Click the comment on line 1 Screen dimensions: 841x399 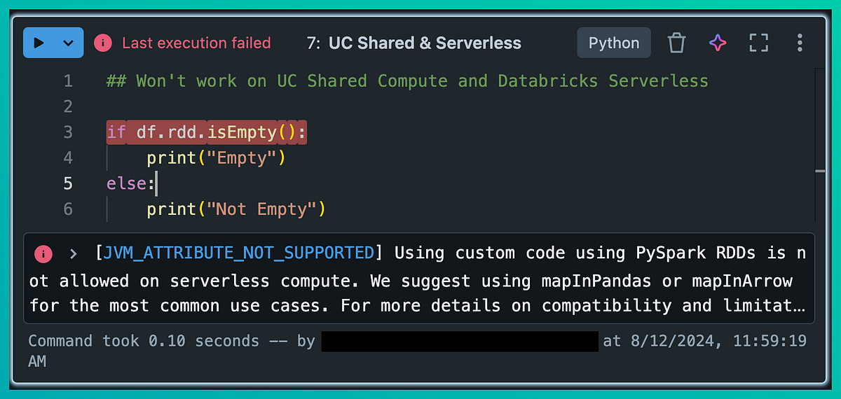(x=407, y=80)
